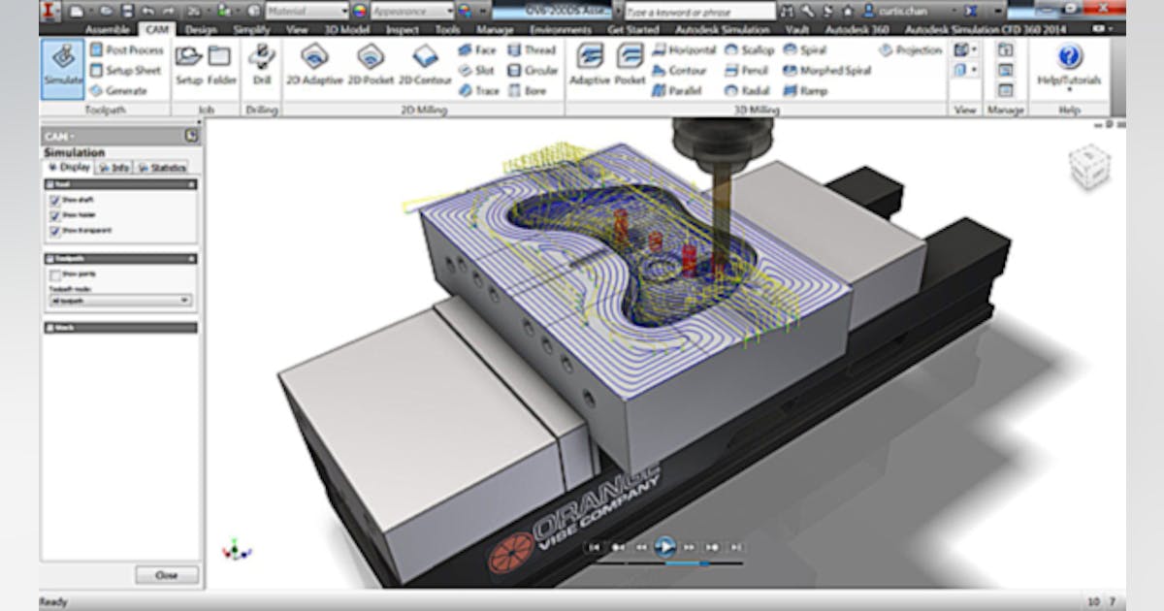Enable the Show points checkbox

(x=56, y=275)
